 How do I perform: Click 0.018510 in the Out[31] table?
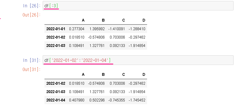(x=77, y=83)
